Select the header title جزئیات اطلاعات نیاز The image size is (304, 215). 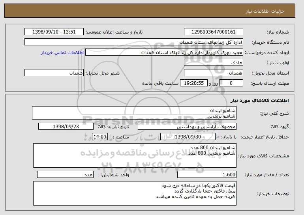265,11
